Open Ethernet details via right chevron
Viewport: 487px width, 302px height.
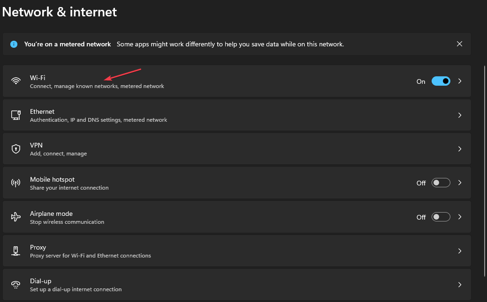(x=460, y=115)
